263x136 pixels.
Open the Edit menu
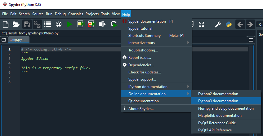(x=13, y=14)
